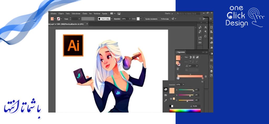
Task: Click the Preferencias button
Action: tap(165, 19)
